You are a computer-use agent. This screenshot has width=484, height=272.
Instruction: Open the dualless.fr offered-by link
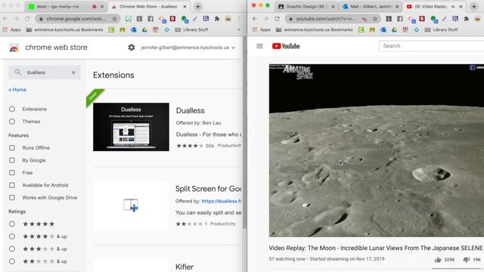click(x=222, y=201)
